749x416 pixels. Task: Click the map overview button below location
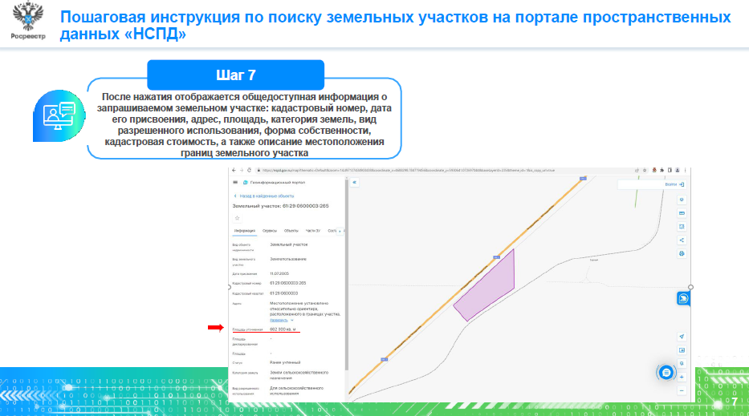[682, 350]
